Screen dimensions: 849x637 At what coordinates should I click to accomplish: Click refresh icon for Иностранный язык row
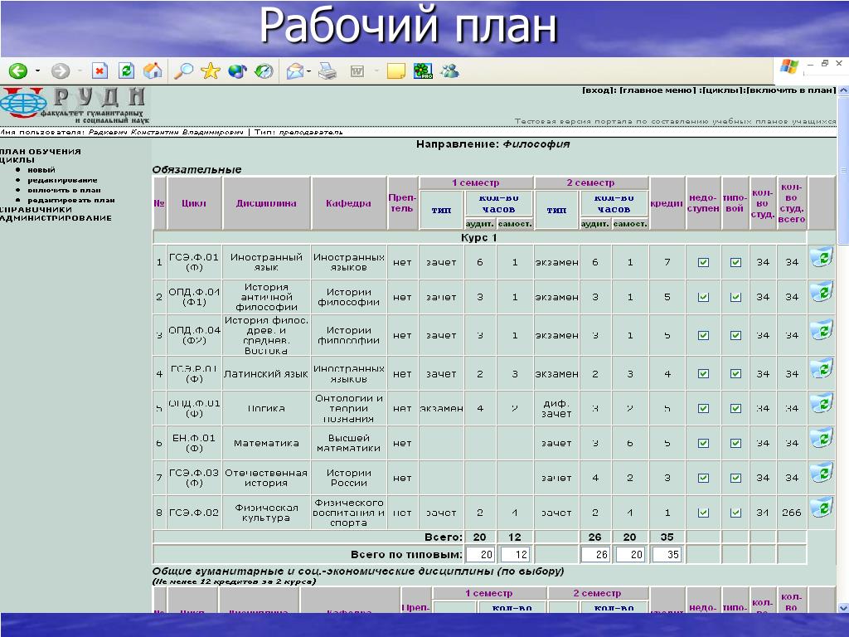pyautogui.click(x=821, y=258)
